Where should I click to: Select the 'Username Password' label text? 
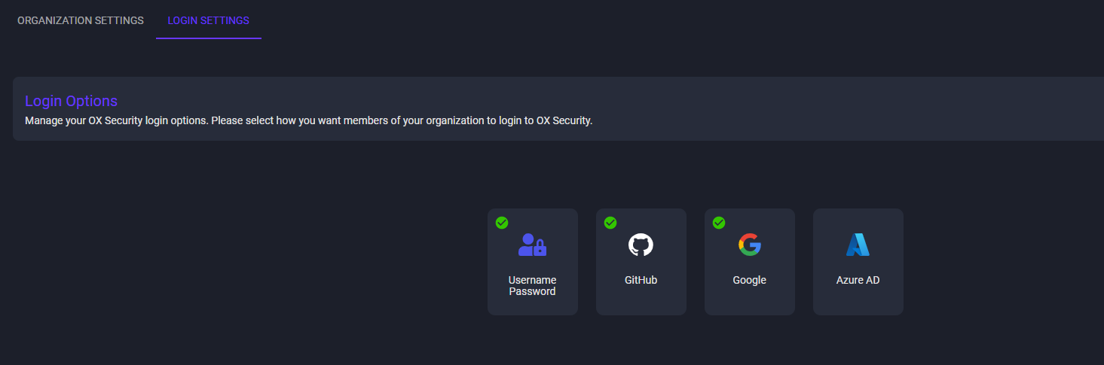point(533,286)
